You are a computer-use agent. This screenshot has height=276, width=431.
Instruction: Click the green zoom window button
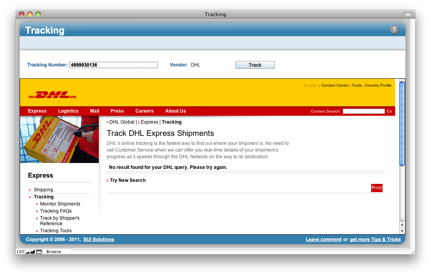(38, 14)
